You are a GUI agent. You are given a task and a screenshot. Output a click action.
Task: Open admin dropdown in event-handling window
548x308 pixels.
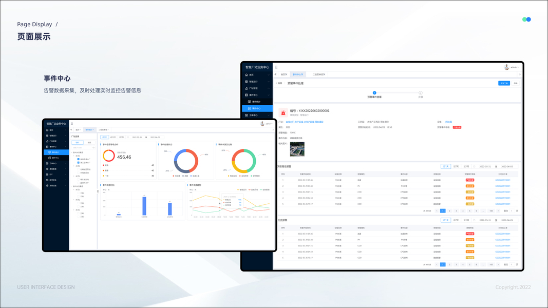tap(515, 67)
